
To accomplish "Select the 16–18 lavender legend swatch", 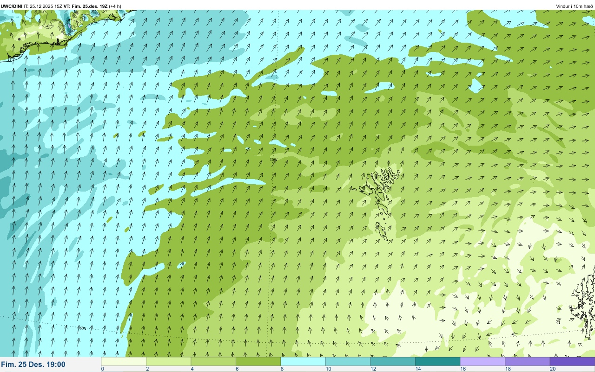I will pos(483,361).
